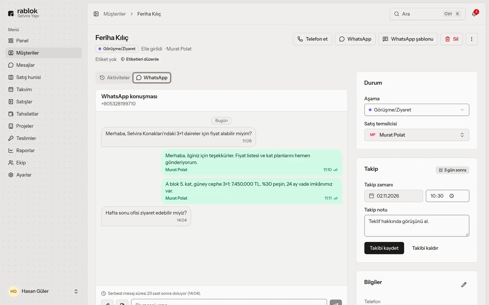Click the Bugün date separator chip
The height and width of the screenshot is (305, 489).
(221, 121)
